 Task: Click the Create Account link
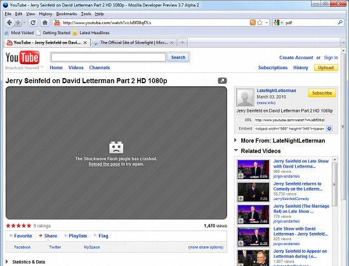coord(296,57)
